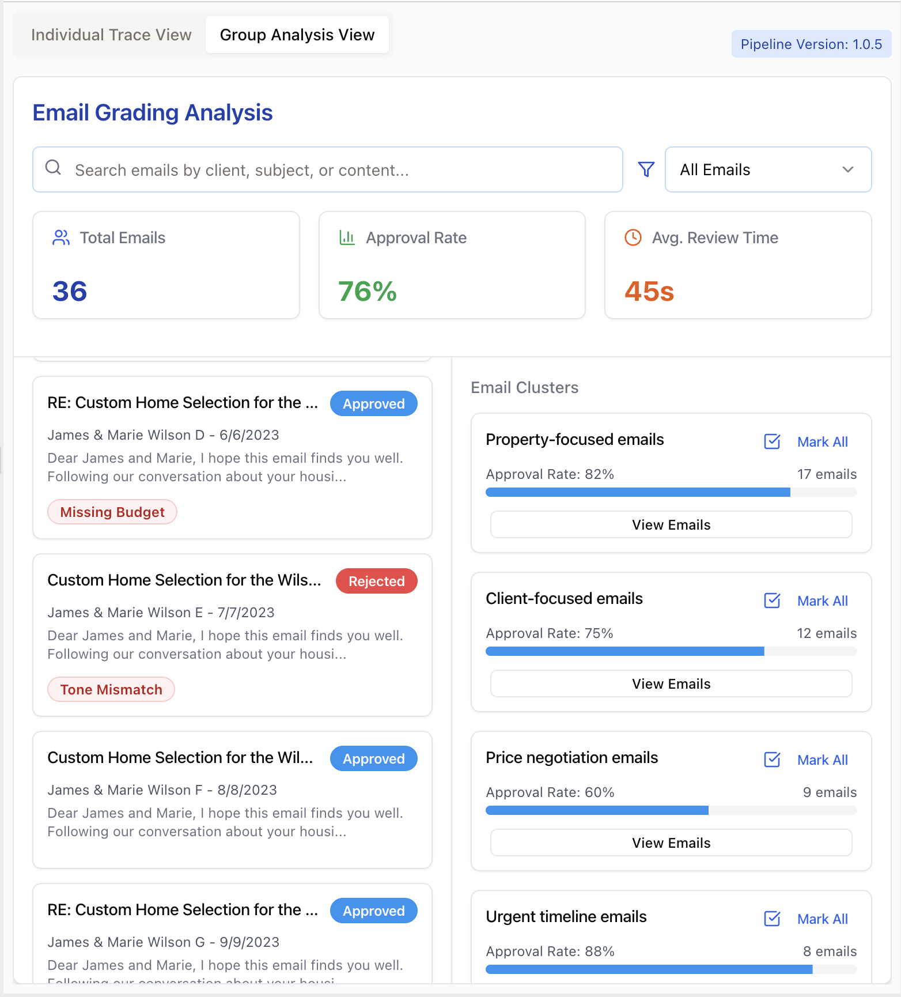Click the Rejected status badge

pyautogui.click(x=376, y=581)
